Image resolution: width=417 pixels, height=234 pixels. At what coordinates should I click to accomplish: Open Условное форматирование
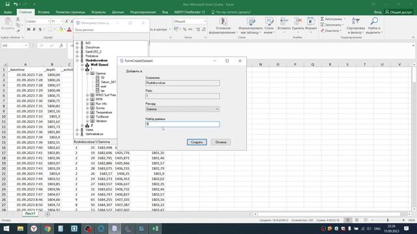click(223, 26)
